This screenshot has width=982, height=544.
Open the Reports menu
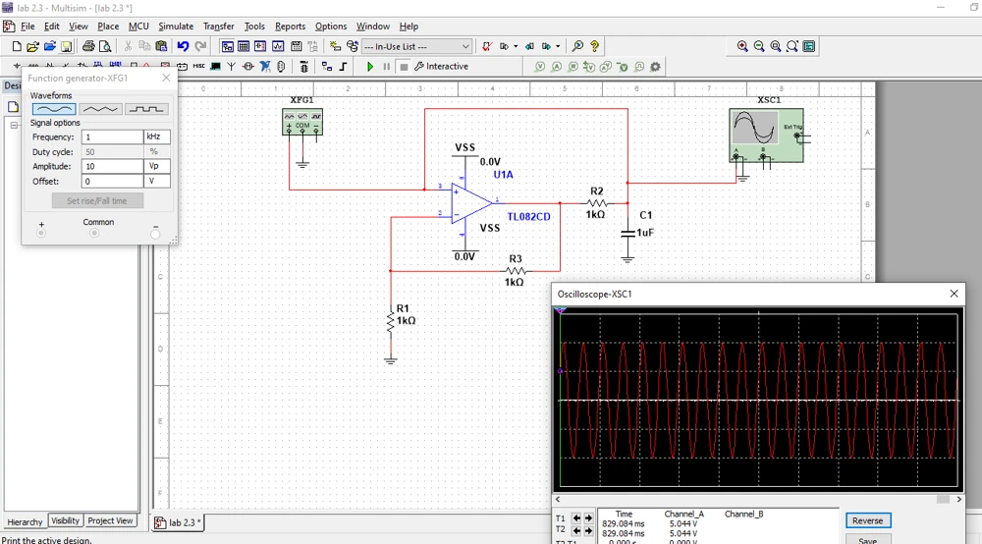click(290, 27)
